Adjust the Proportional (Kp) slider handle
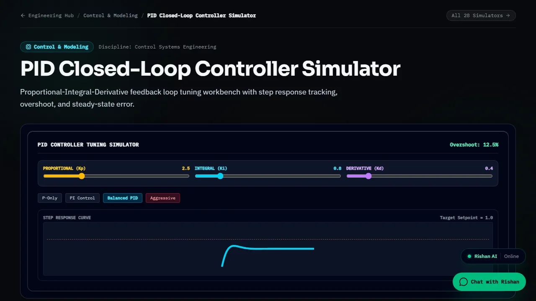Image resolution: width=536 pixels, height=301 pixels. tap(82, 176)
